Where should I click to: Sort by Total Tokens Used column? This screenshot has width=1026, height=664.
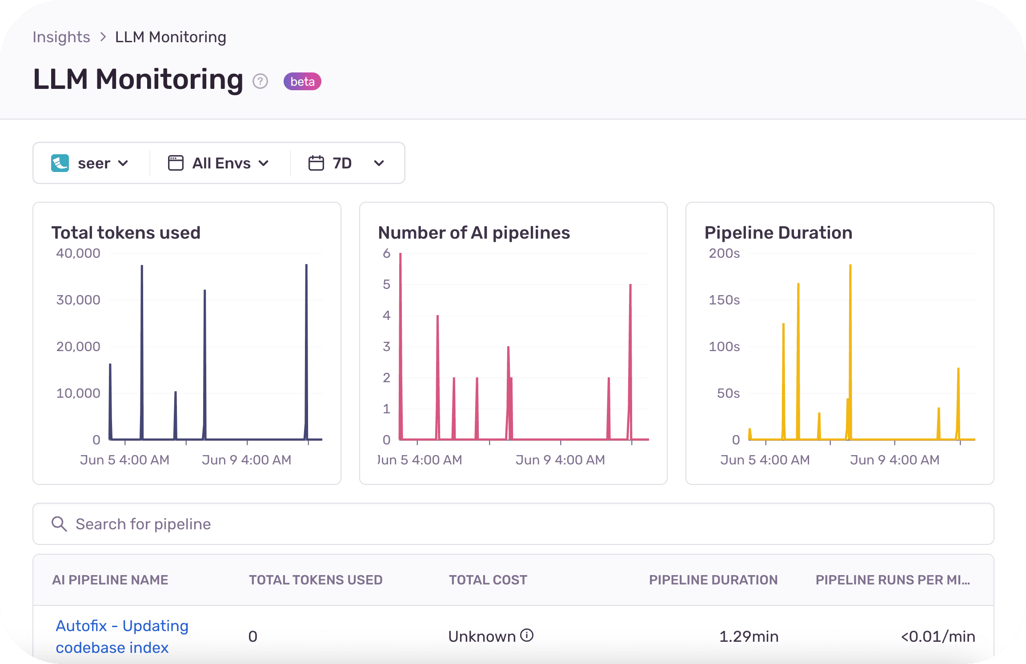(x=316, y=580)
